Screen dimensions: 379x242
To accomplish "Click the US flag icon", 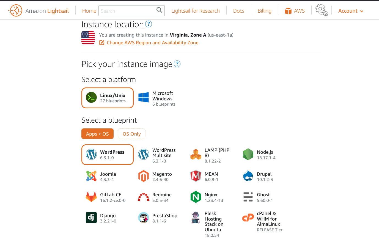I will (x=88, y=38).
